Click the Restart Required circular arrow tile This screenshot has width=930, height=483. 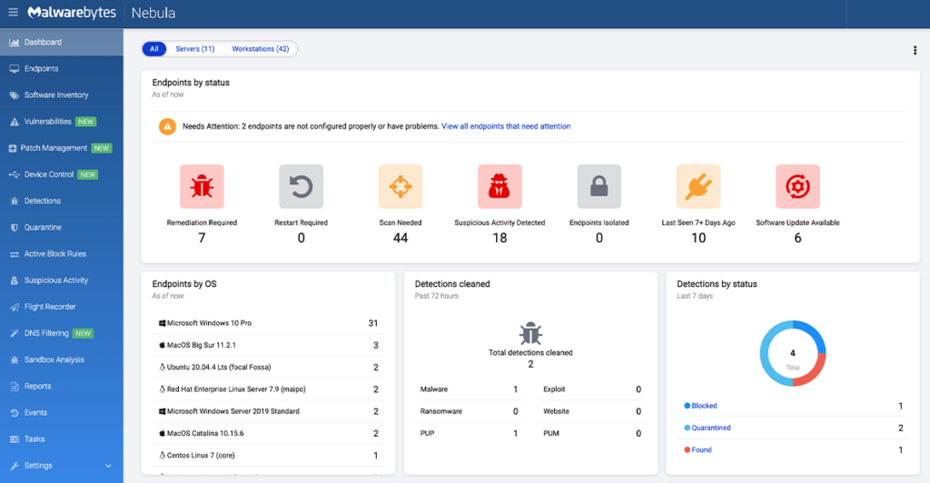coord(302,187)
